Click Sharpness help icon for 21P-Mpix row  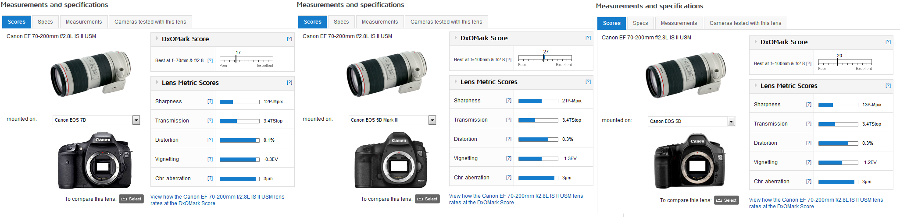[x=509, y=101]
